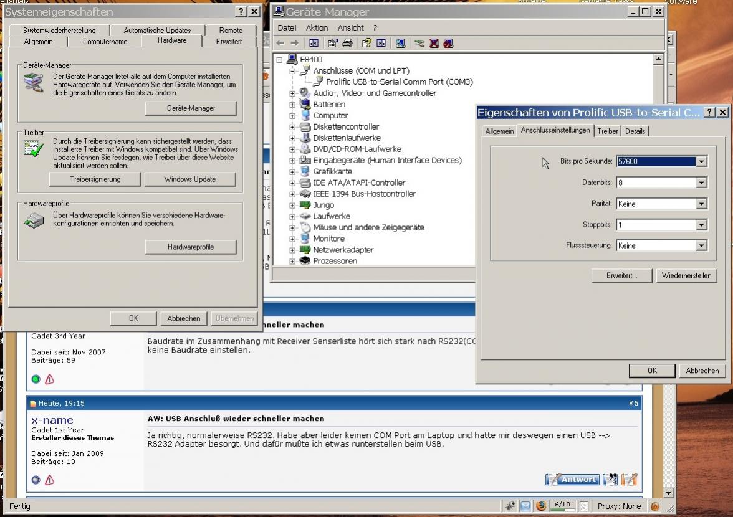The image size is (733, 517).
Task: Click the Treibersignierung button
Action: (x=95, y=179)
